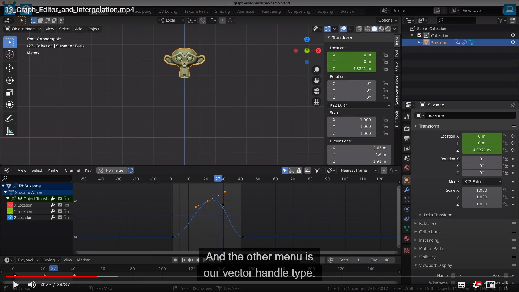Expand the Motion Paths panel
Image resolution: width=519 pixels, height=292 pixels.
point(431,248)
